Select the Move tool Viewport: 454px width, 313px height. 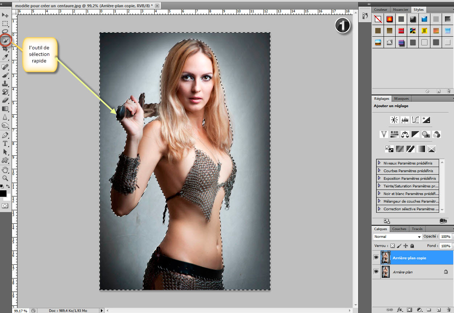pyautogui.click(x=5, y=15)
